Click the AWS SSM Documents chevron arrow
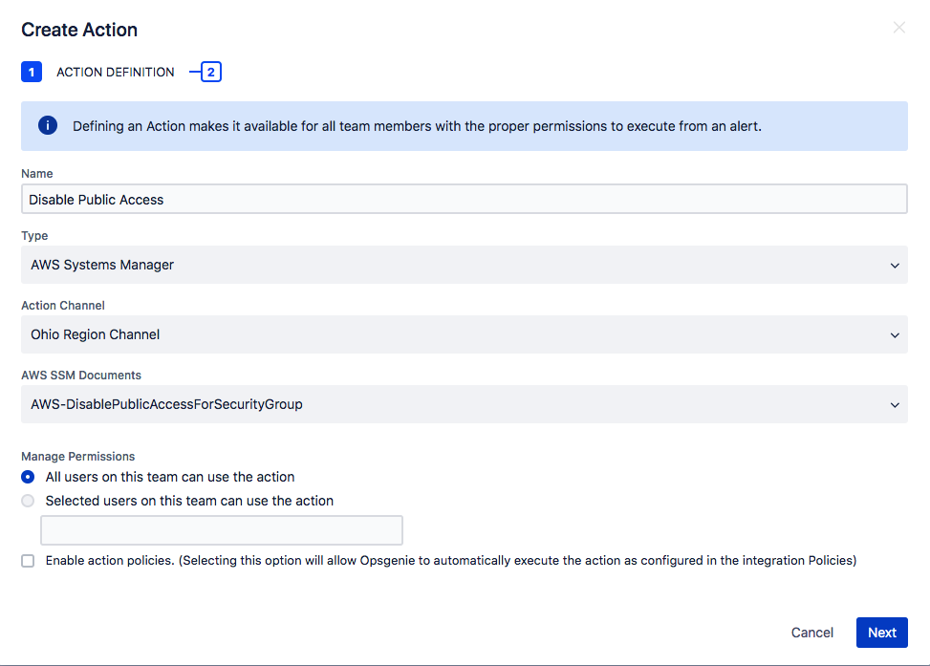The height and width of the screenshot is (666, 930). pyautogui.click(x=896, y=404)
